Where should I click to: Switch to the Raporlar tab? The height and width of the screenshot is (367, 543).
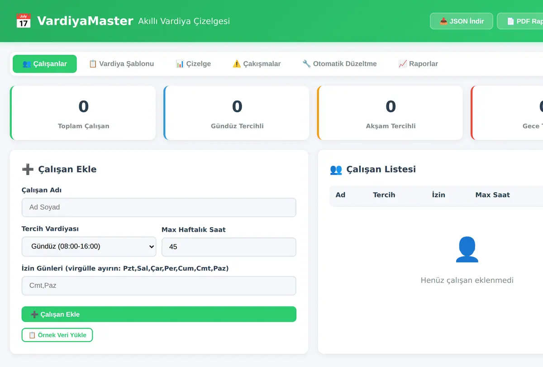pyautogui.click(x=418, y=64)
